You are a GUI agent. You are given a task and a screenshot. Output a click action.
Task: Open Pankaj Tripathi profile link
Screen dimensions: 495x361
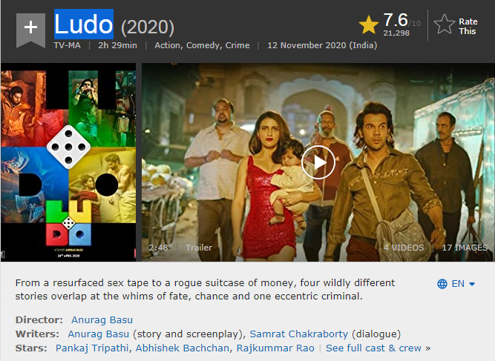[92, 348]
